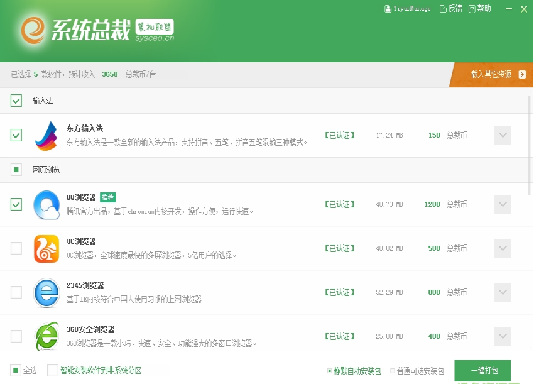Toggle the 全选 select-all checkbox
This screenshot has width=534, height=384.
click(x=16, y=370)
